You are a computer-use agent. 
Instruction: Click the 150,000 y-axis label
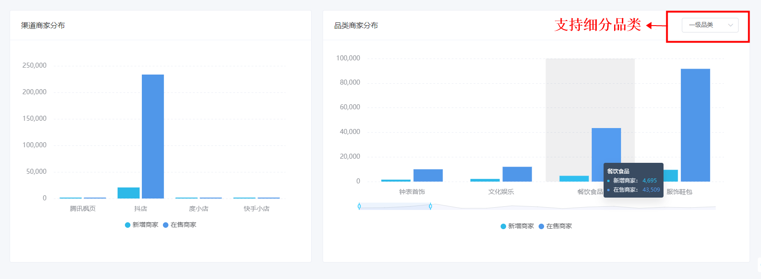tap(34, 118)
